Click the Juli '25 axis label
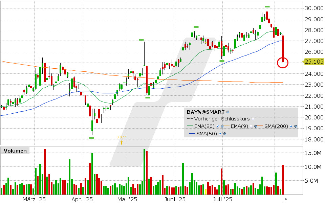Image resolution: width=325 pixels, height=203 pixels. point(223,199)
